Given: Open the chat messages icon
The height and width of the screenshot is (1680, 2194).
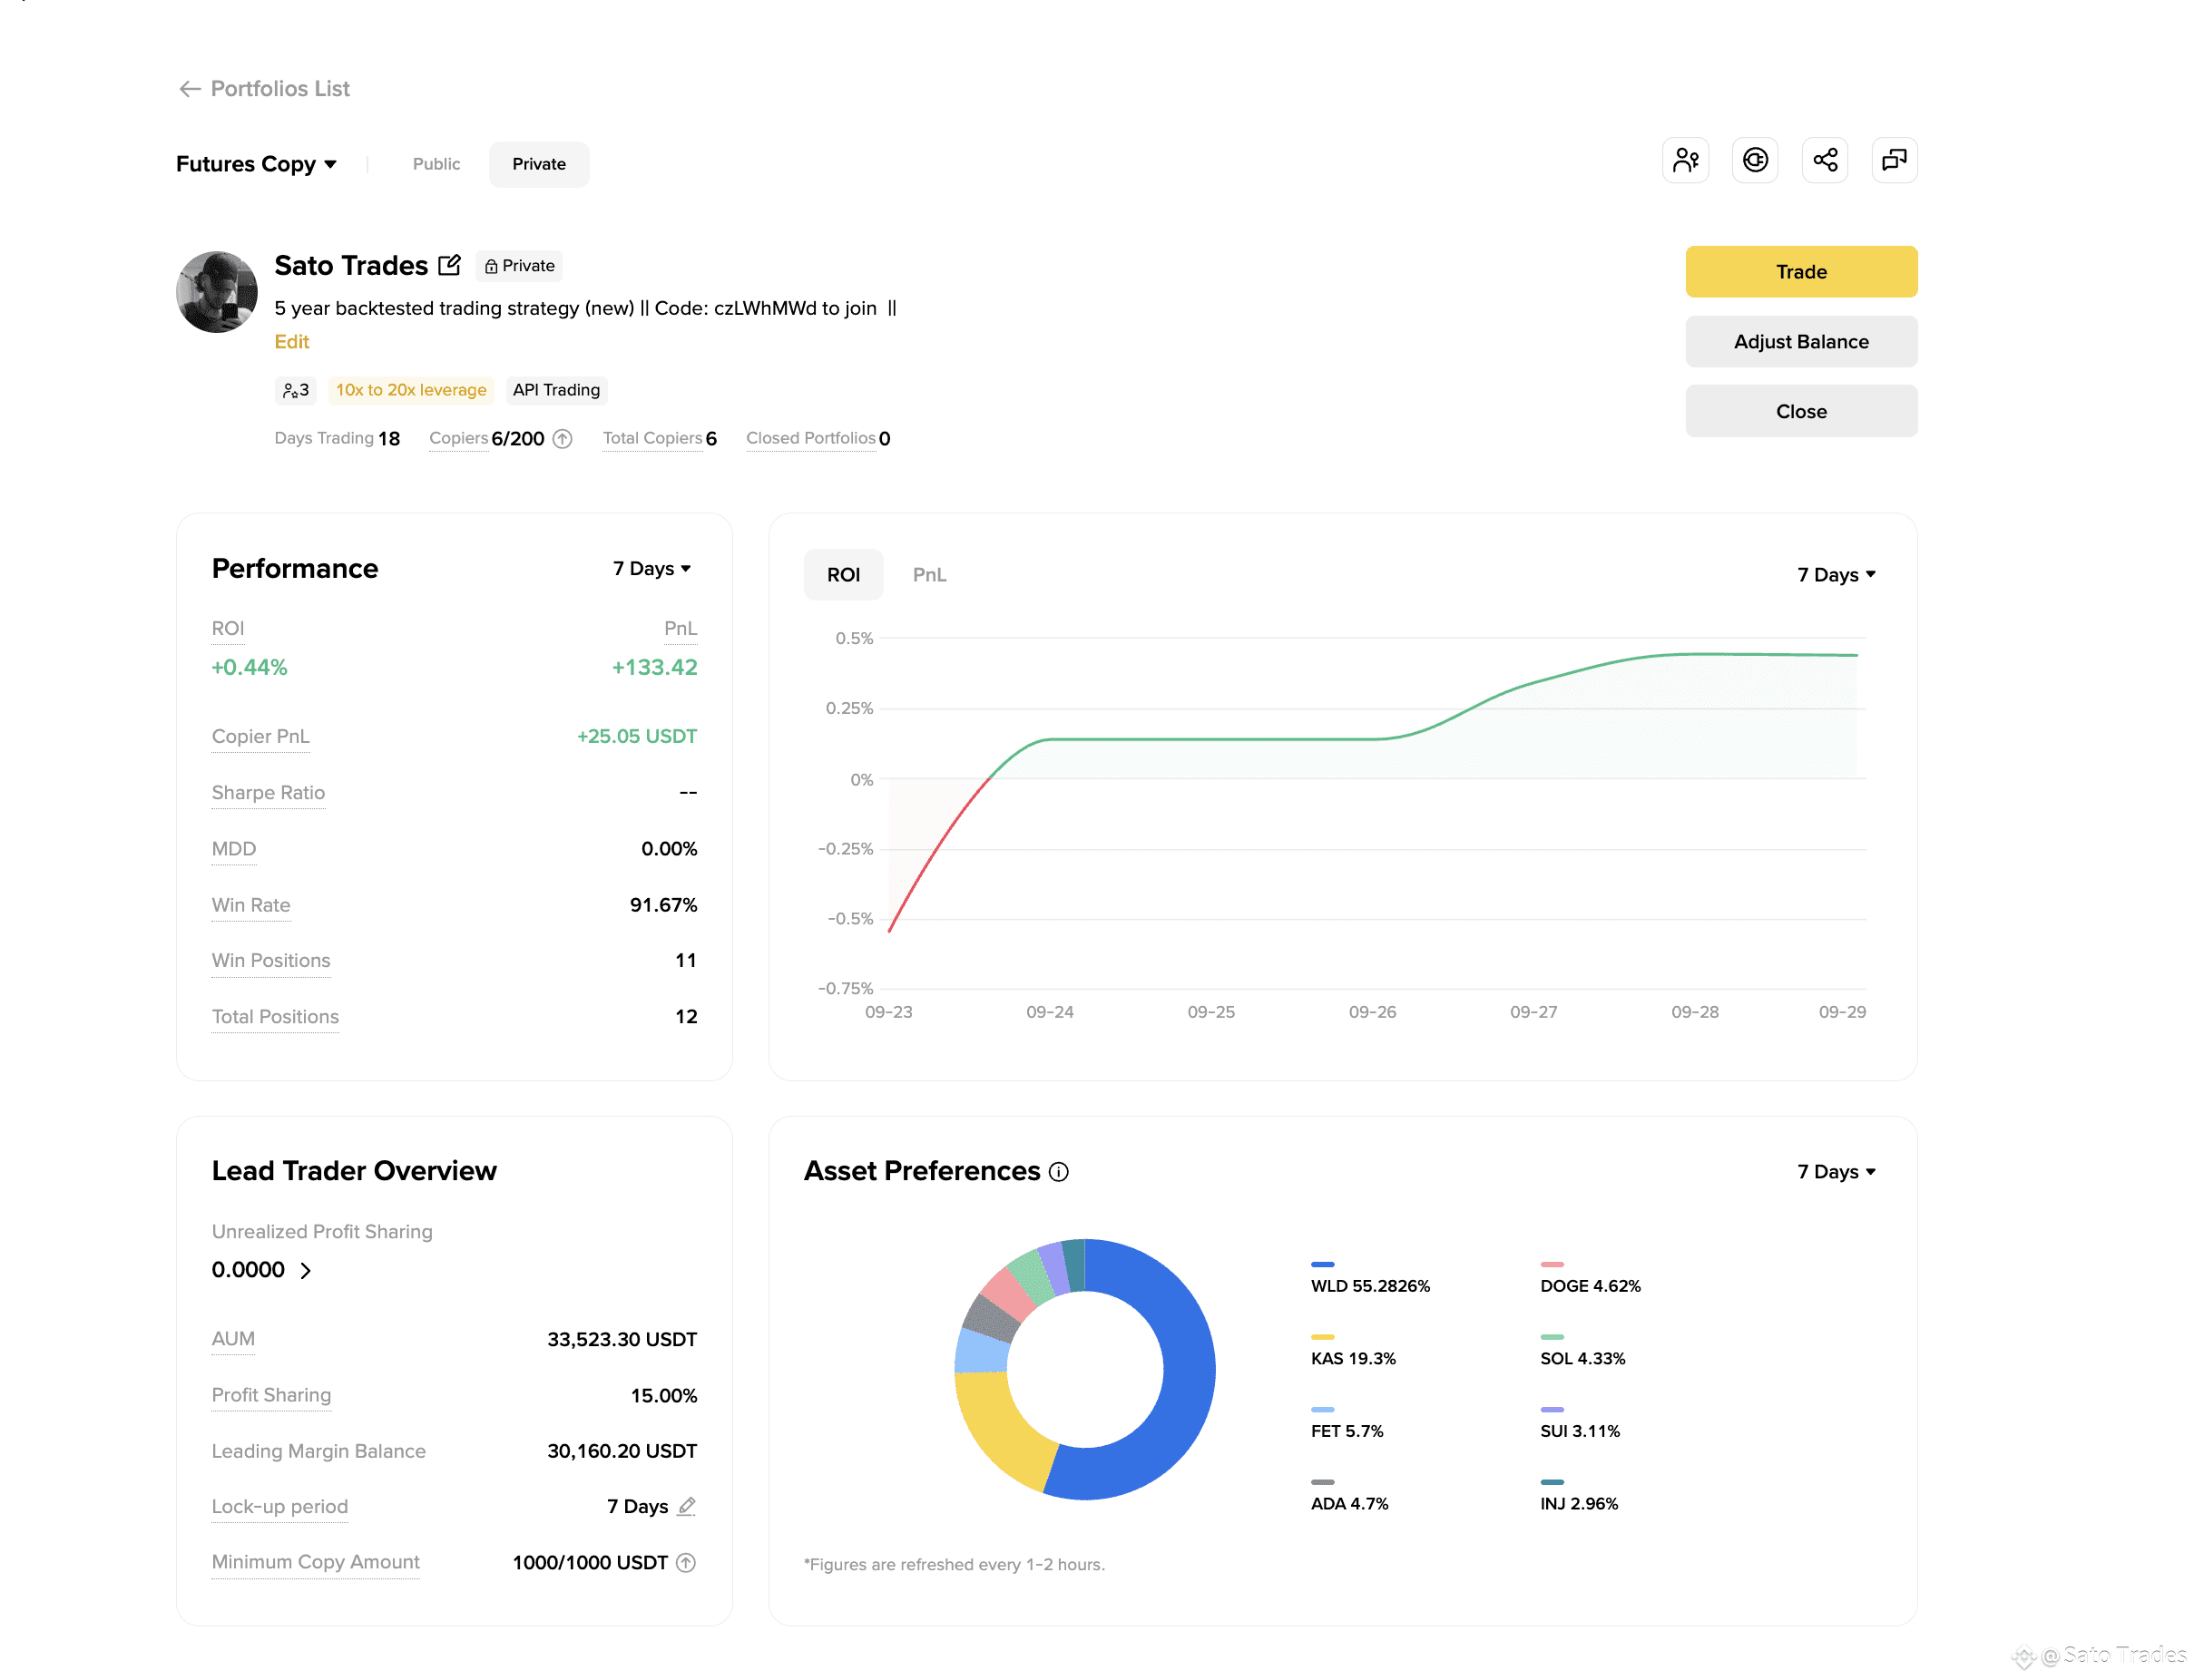Looking at the screenshot, I should (1894, 160).
